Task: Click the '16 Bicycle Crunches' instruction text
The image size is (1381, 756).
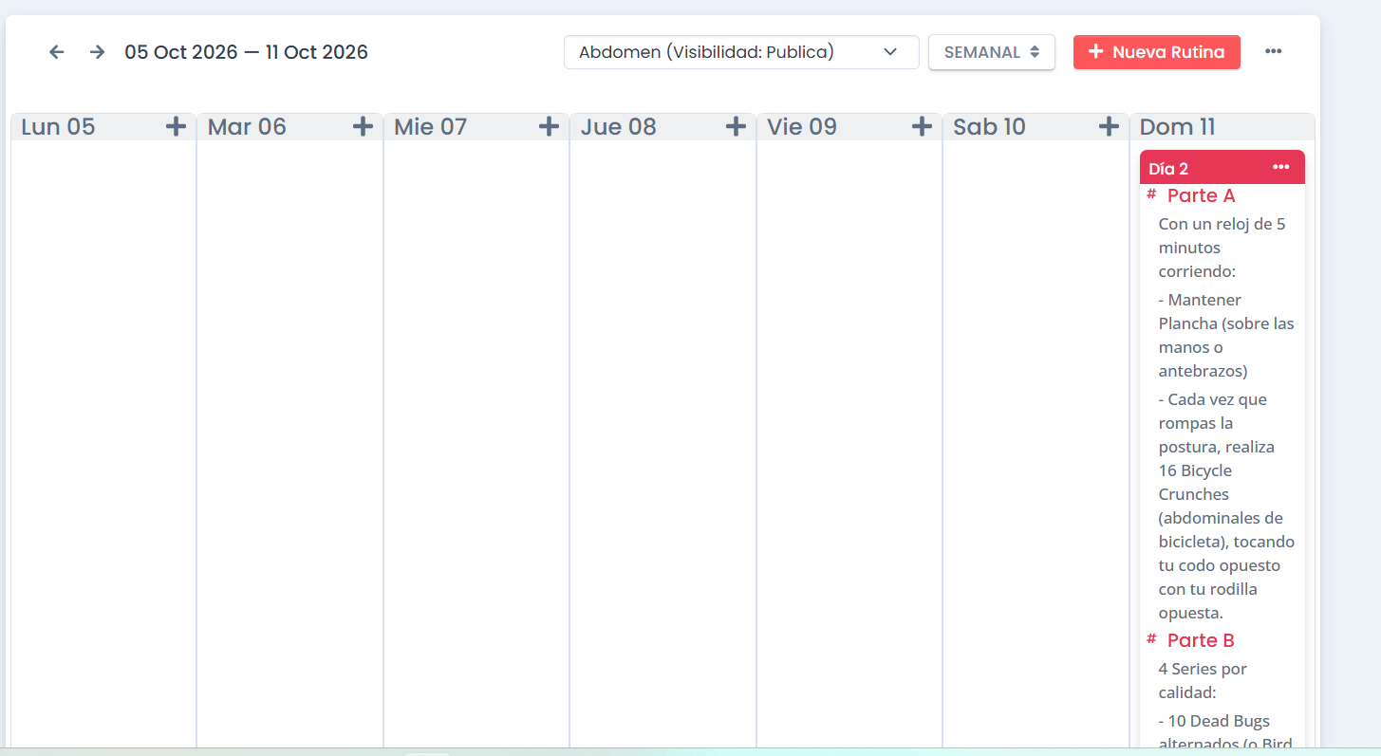Action: (1226, 506)
